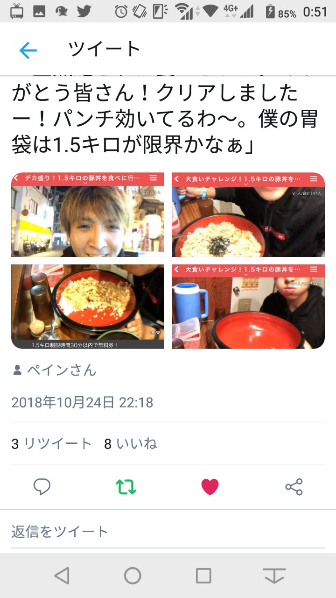The height and width of the screenshot is (598, 336).
Task: Tap the blue back arrow
Action: click(x=28, y=50)
